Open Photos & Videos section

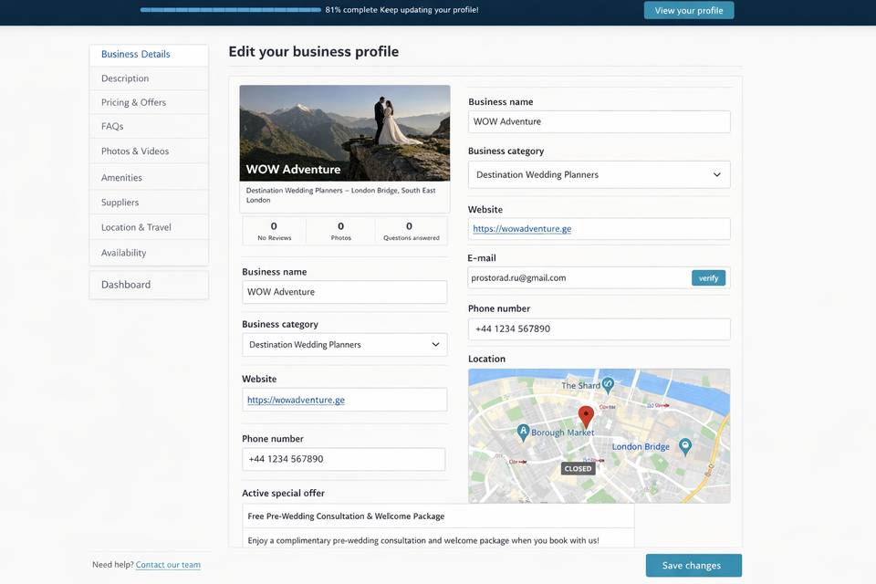tap(149, 151)
